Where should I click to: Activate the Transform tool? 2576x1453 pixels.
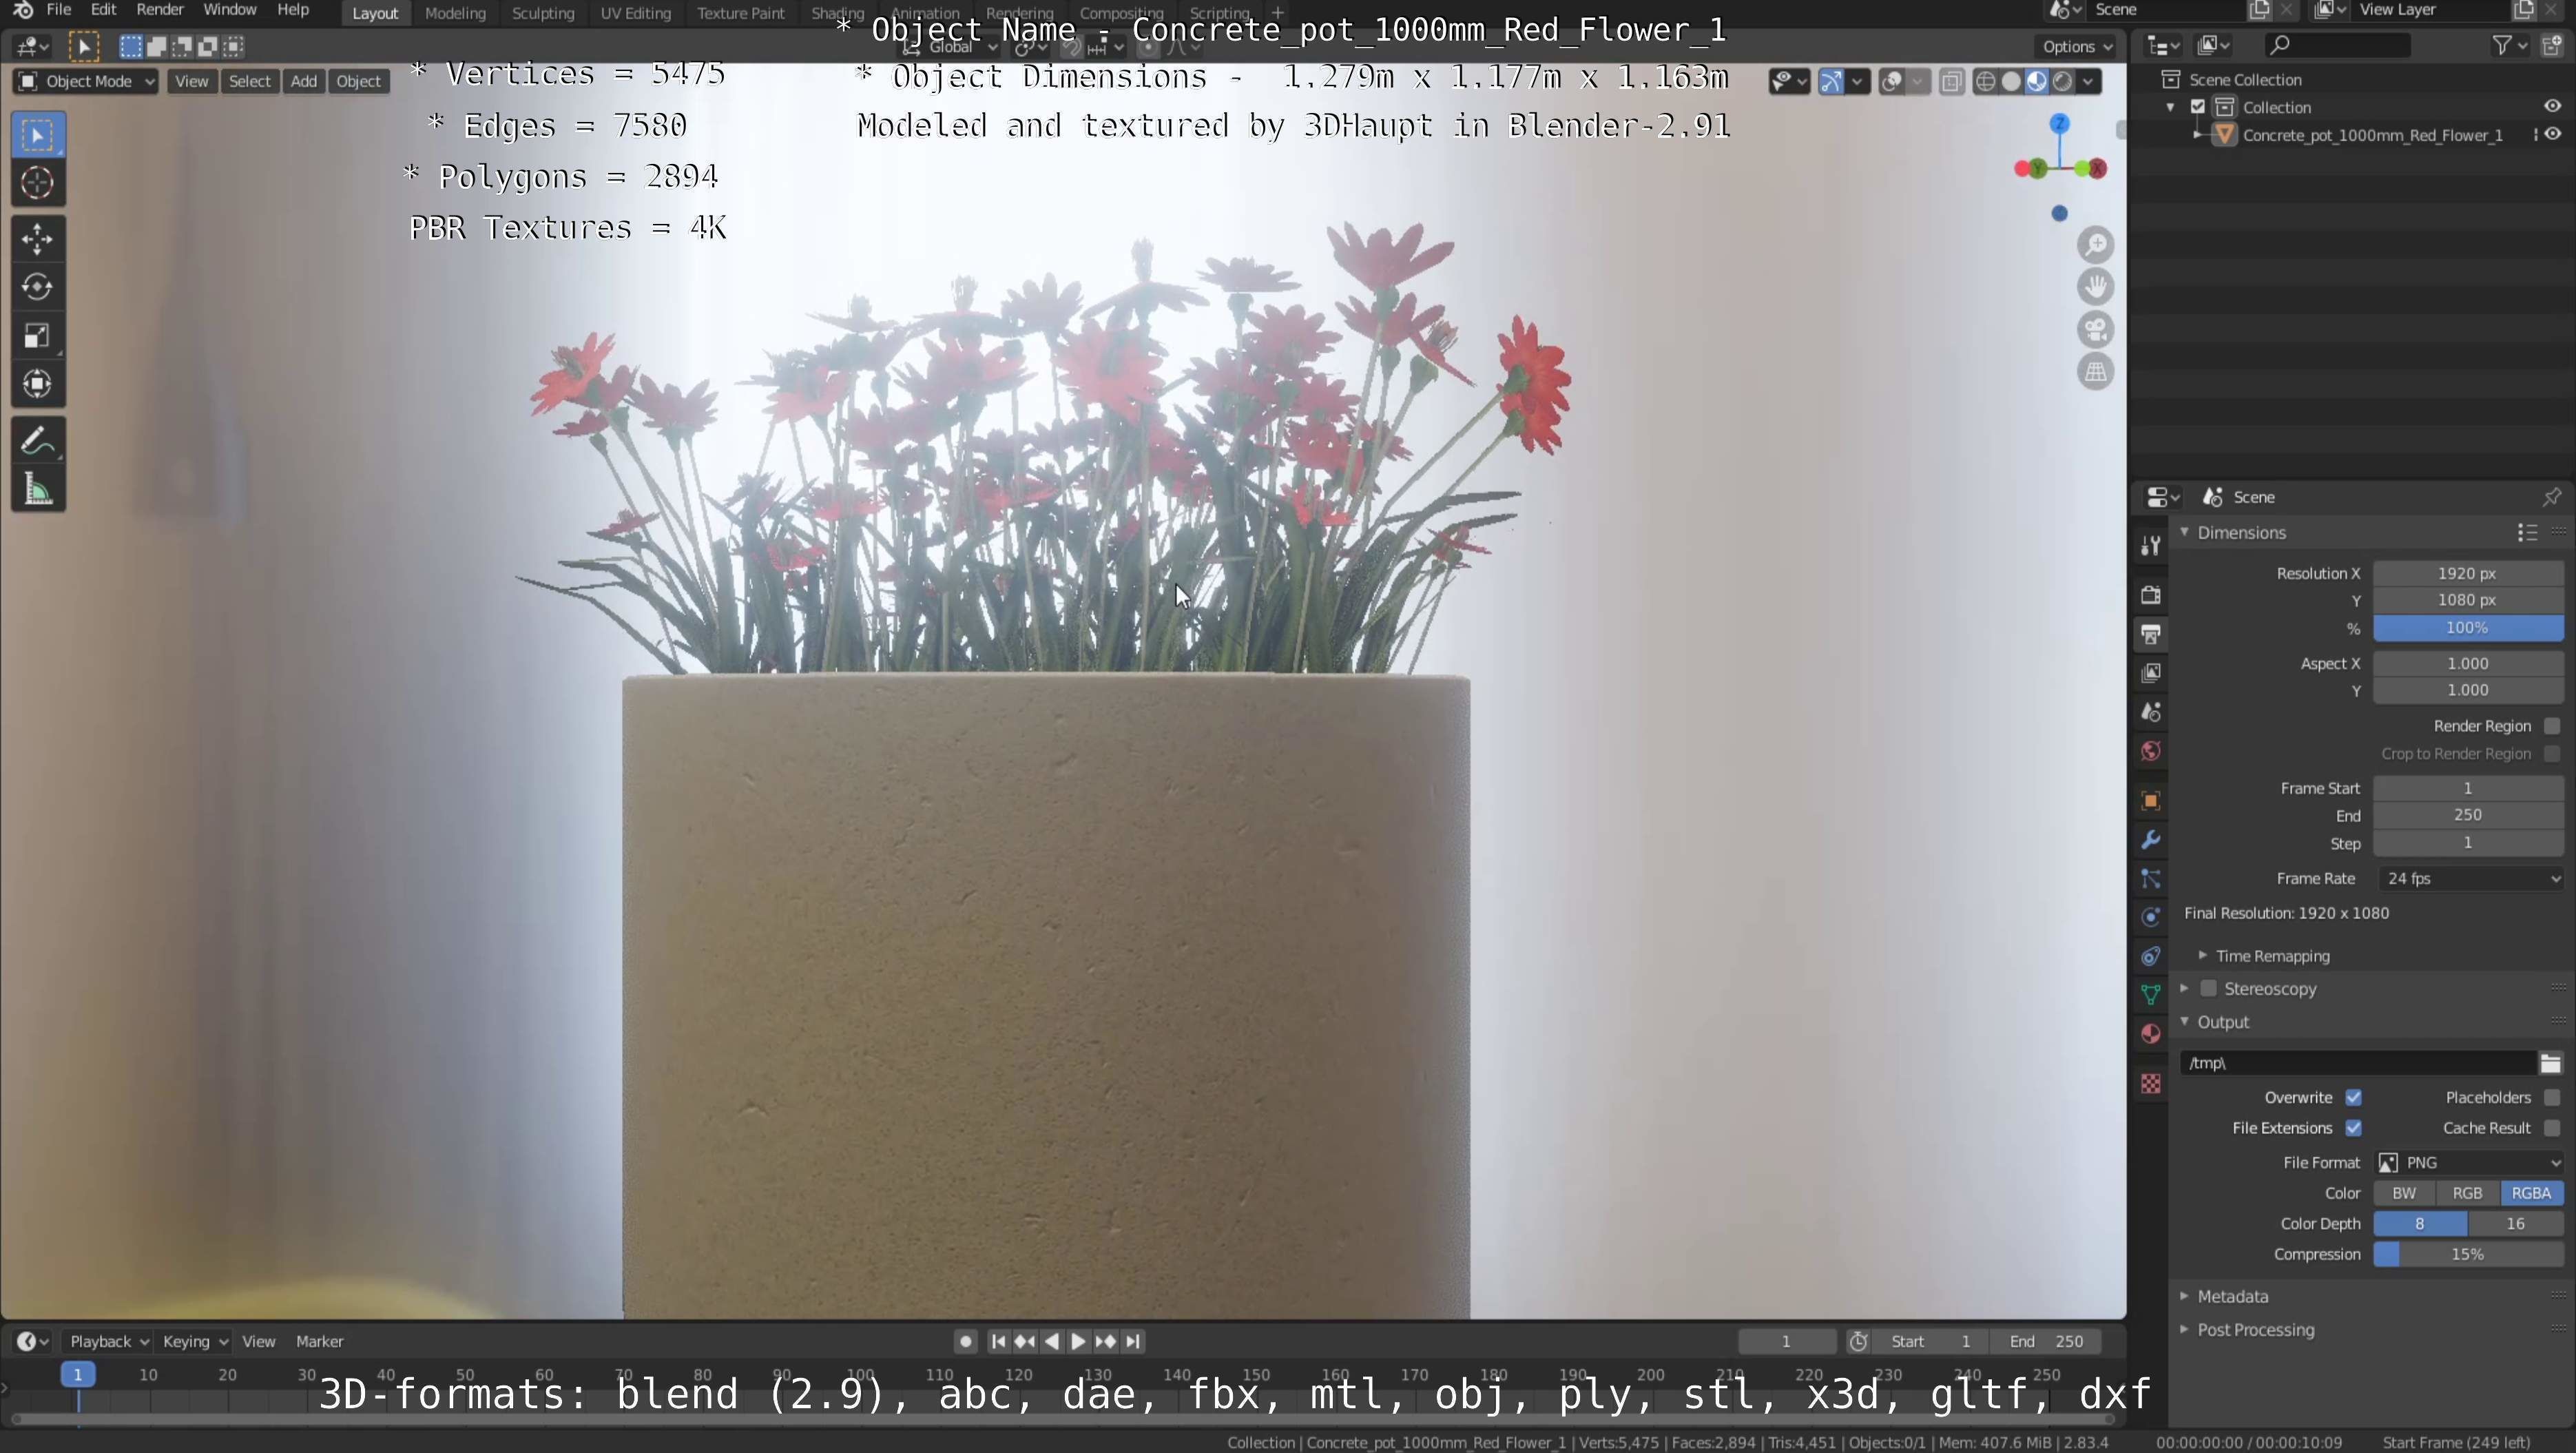[38, 384]
